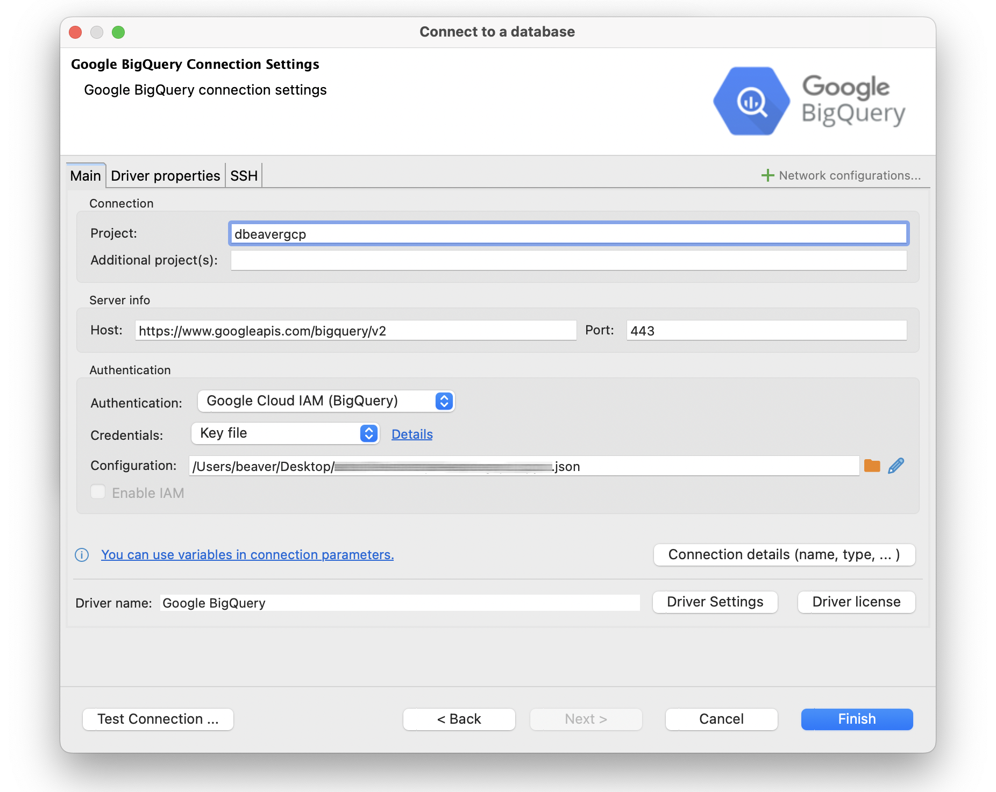
Task: Open the Details link for credentials
Action: point(412,434)
